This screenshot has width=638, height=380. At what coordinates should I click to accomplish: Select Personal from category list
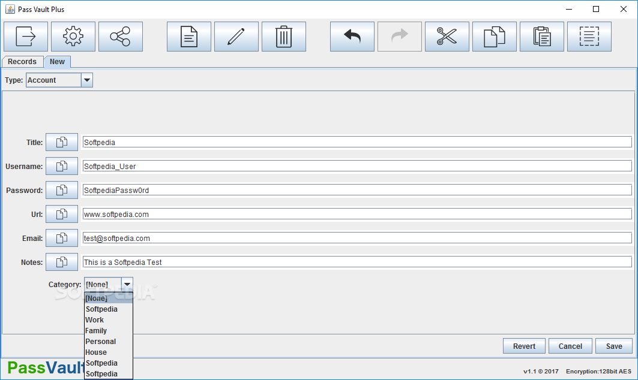click(109, 342)
